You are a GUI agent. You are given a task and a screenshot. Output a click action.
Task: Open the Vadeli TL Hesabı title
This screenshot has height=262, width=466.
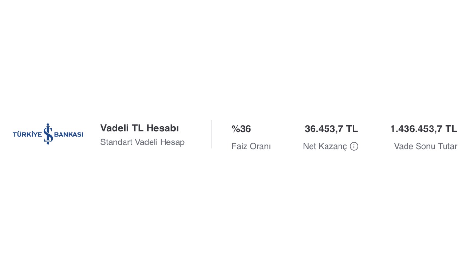(139, 128)
